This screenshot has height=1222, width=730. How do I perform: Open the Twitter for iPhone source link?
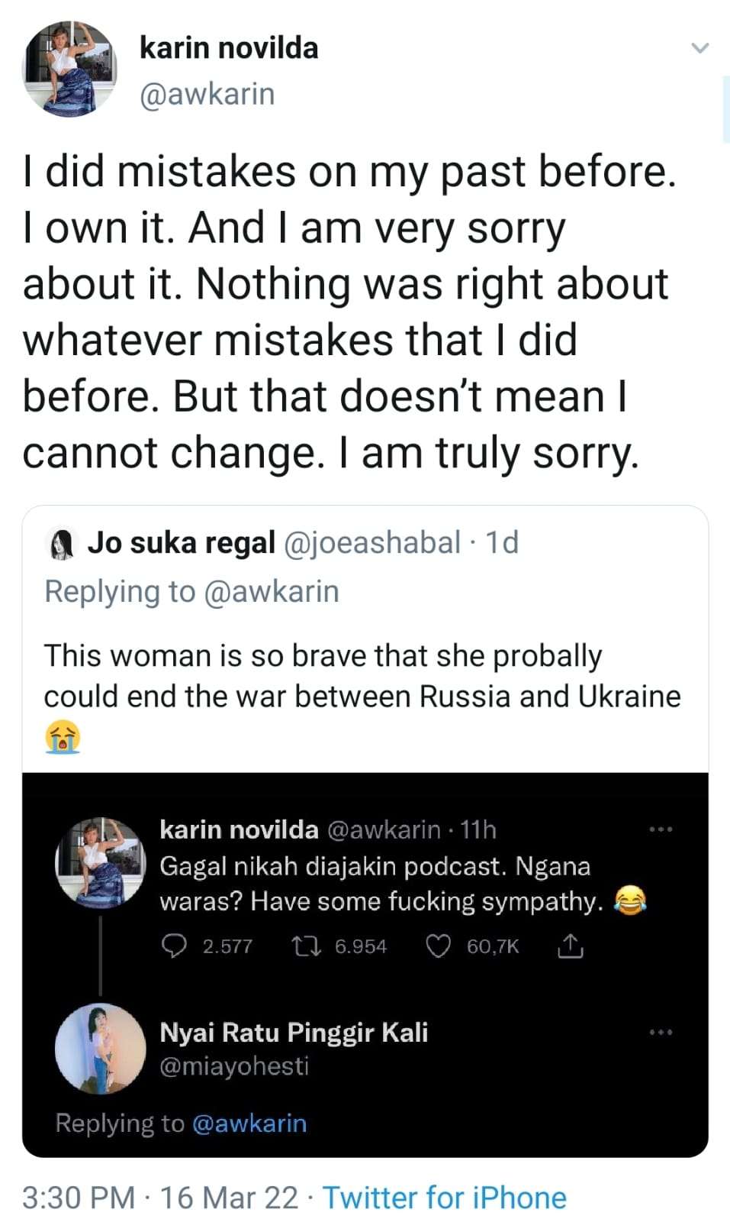tap(445, 1198)
